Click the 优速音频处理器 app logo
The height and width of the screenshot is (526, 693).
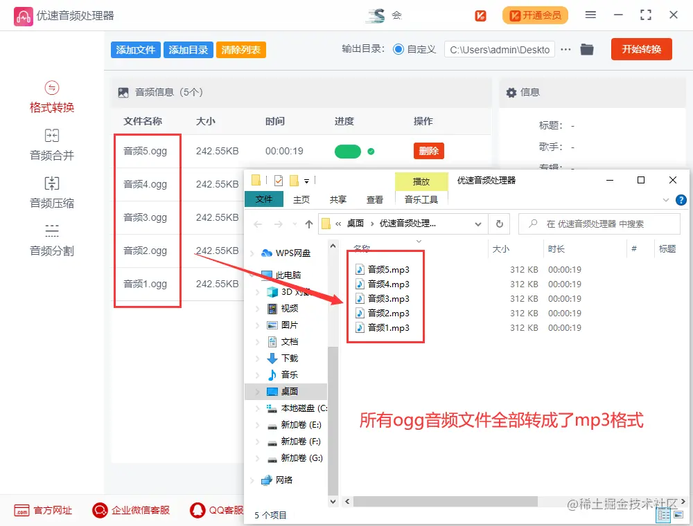tap(23, 17)
